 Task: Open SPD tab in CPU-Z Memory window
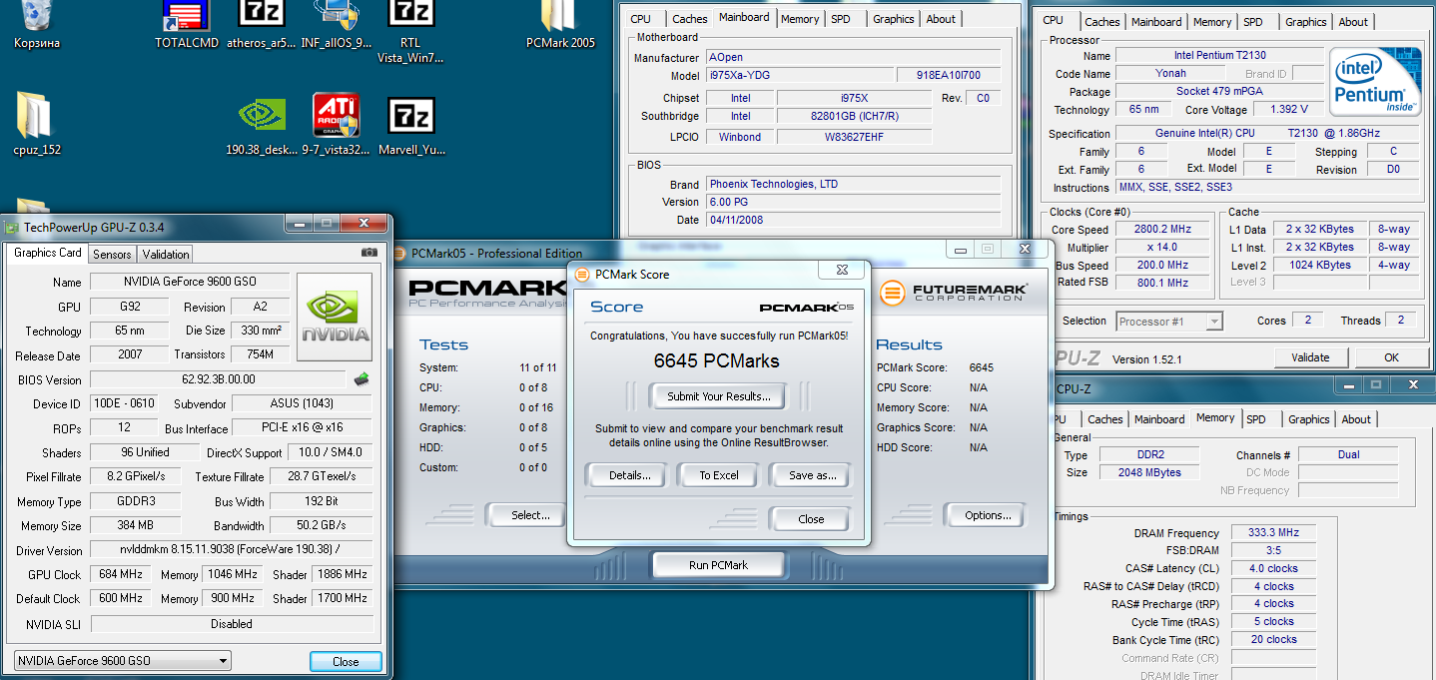[1256, 419]
